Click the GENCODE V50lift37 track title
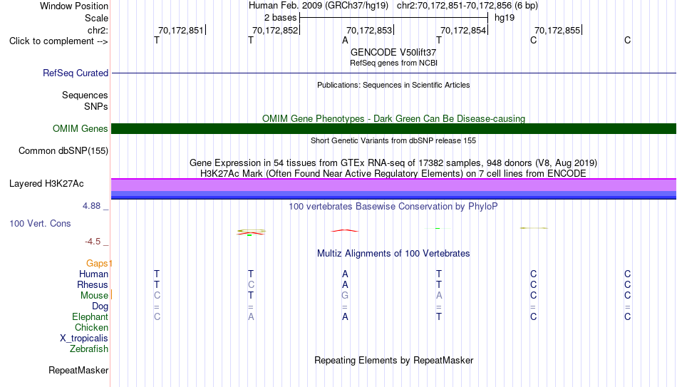 (393, 52)
